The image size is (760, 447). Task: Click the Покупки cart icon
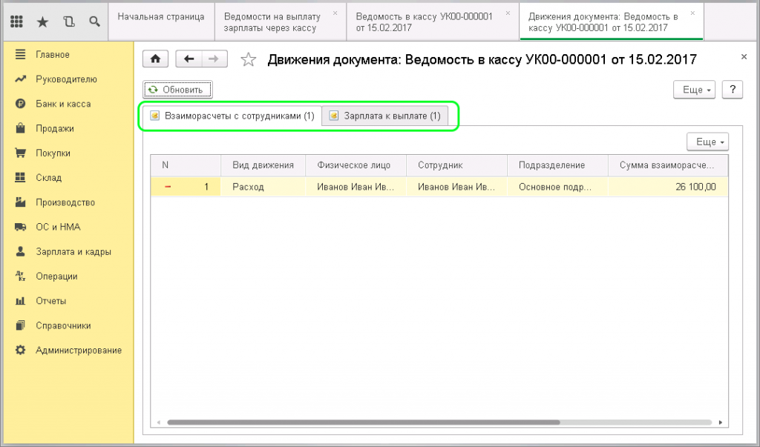pos(20,153)
